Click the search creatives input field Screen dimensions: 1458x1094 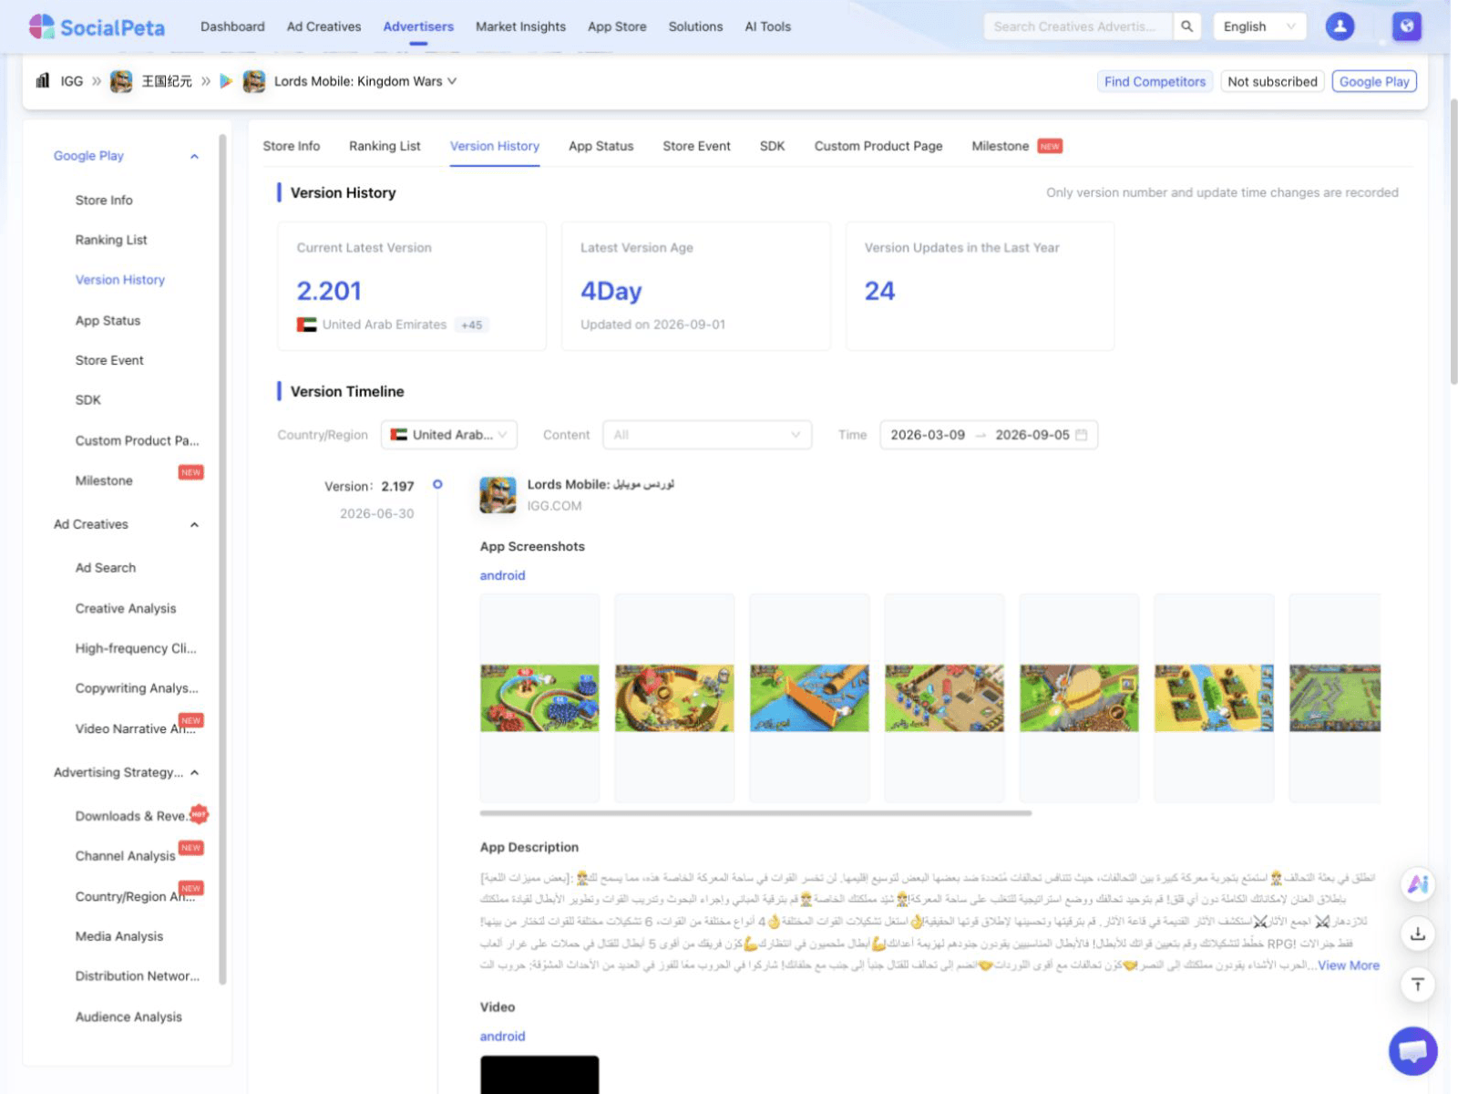point(1079,26)
